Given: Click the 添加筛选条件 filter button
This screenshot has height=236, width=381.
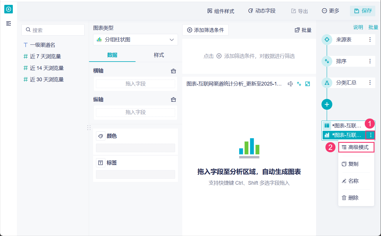Looking at the screenshot, I should tap(205, 30).
